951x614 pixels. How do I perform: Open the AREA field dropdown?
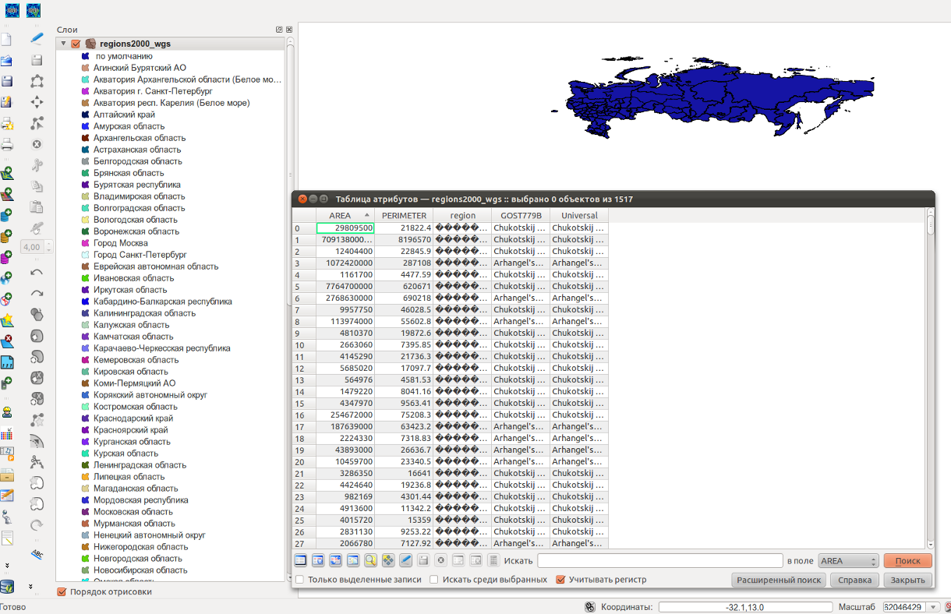click(848, 561)
